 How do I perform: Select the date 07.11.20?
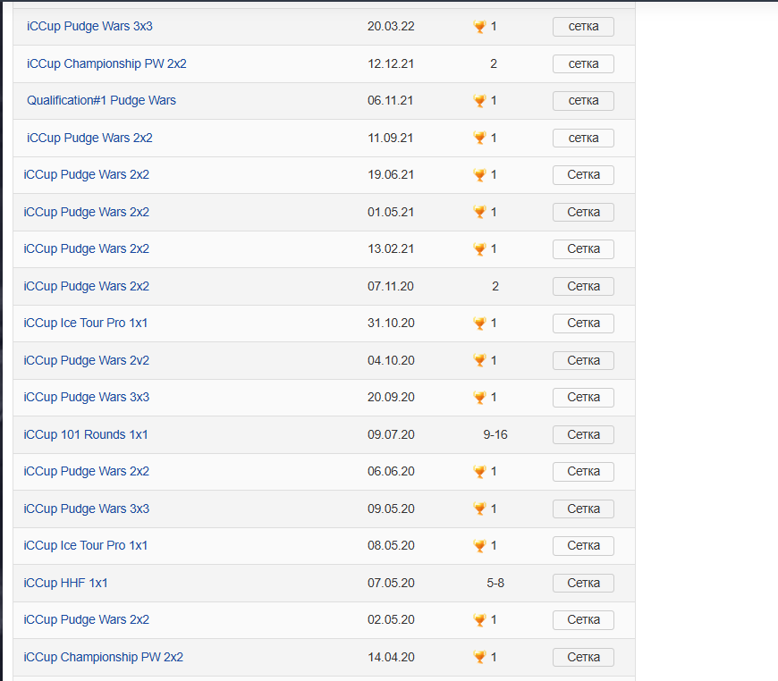(x=391, y=286)
